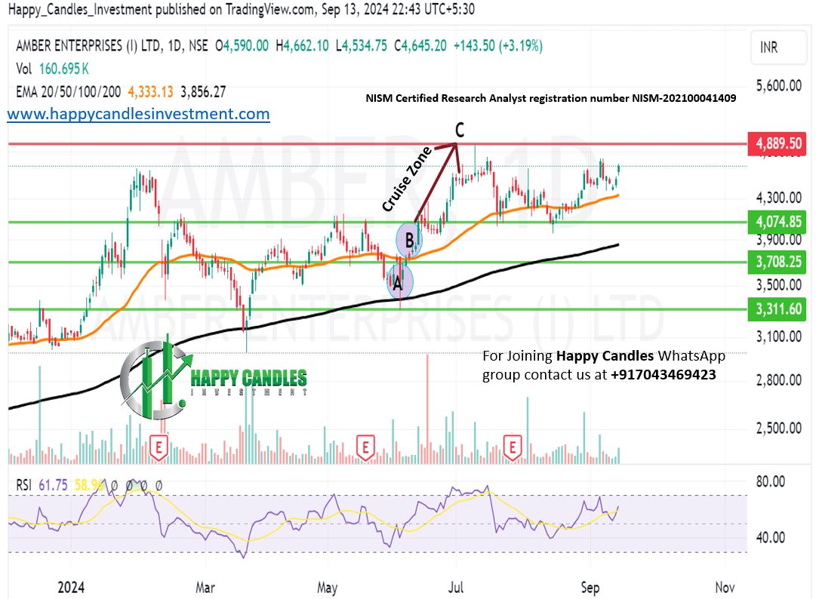Click the INR currency button

tap(778, 48)
